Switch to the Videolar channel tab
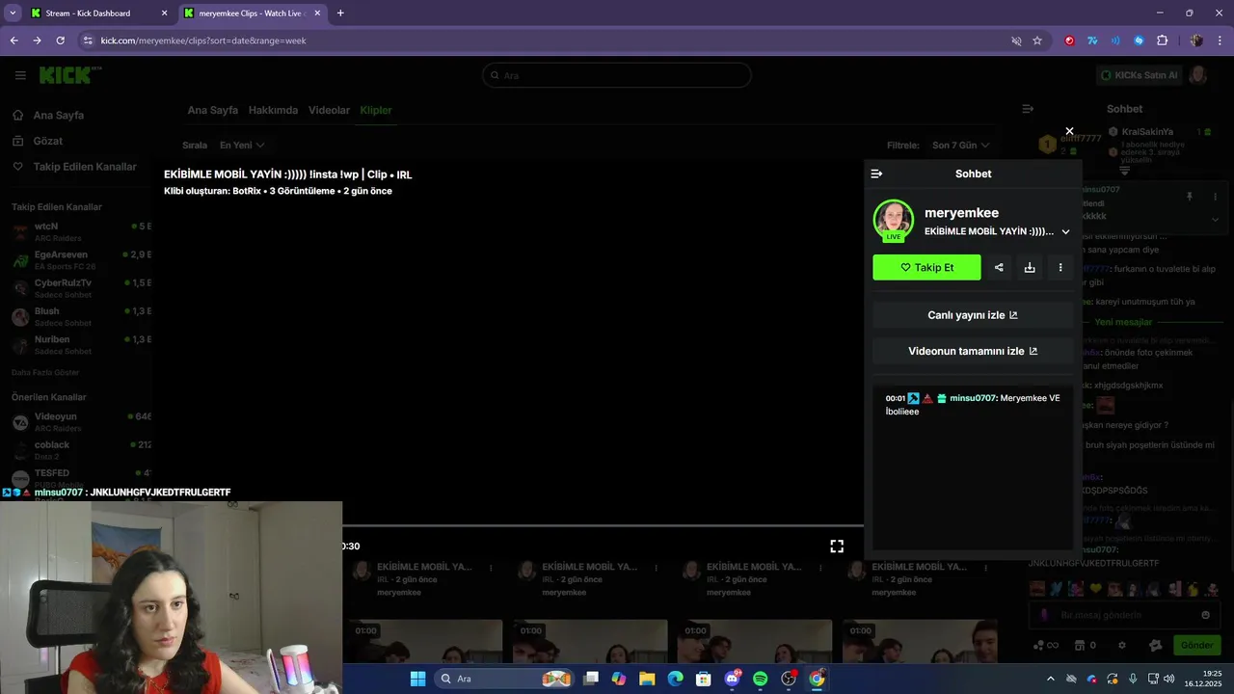The height and width of the screenshot is (694, 1234). coord(329,110)
